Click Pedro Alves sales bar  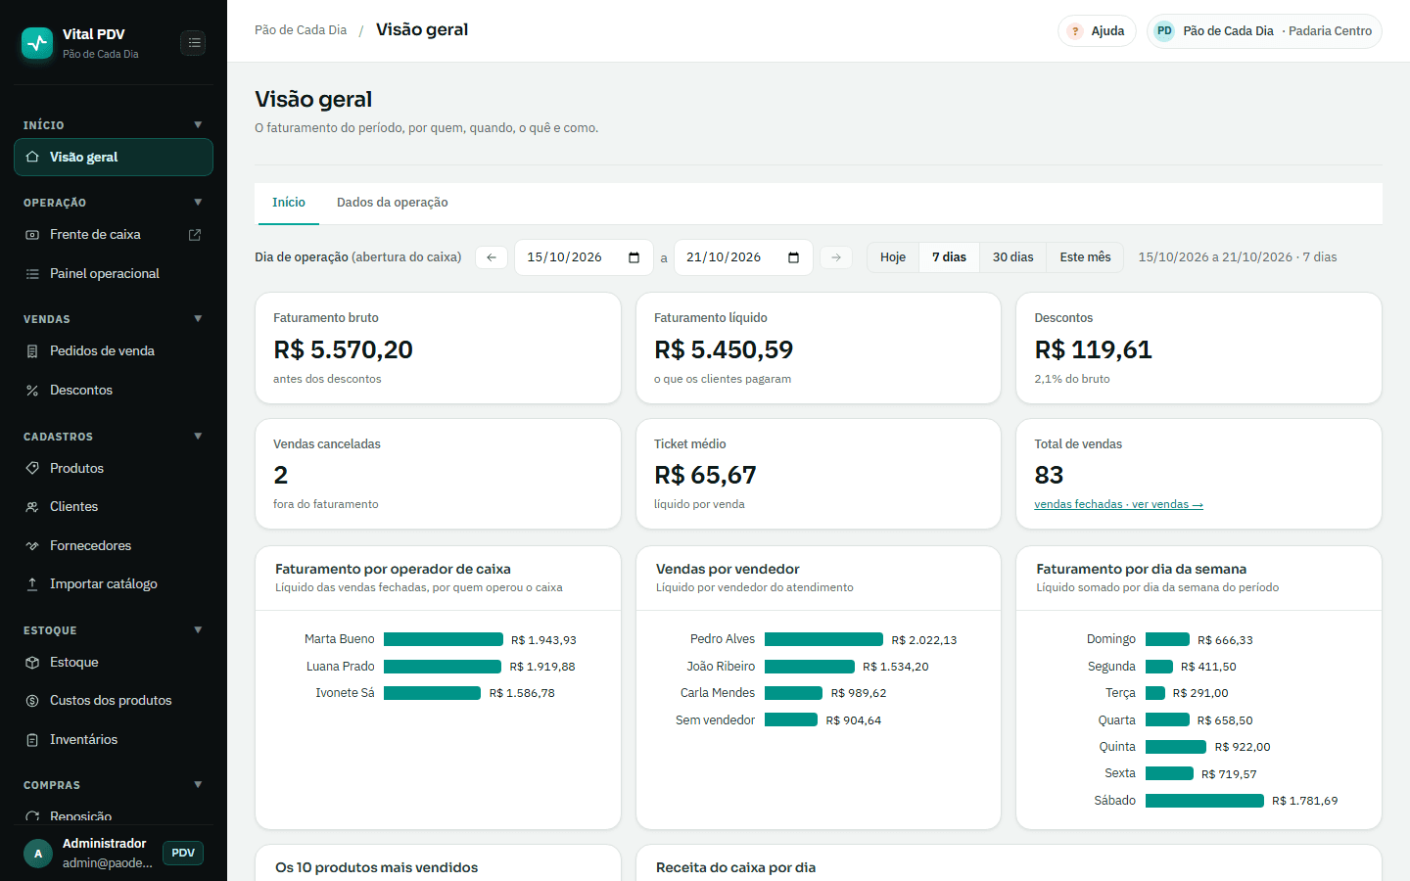click(x=823, y=639)
